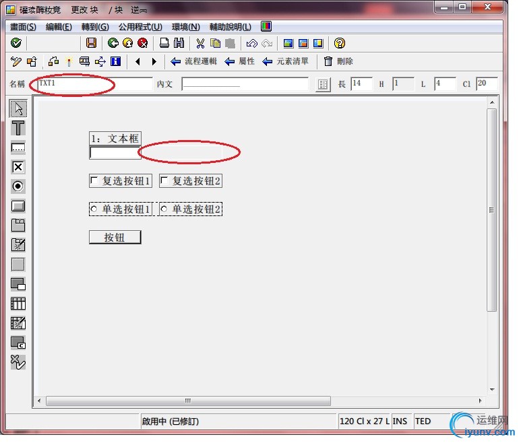The width and height of the screenshot is (519, 443).
Task: Save the screen with the floppy icon
Action: point(91,43)
